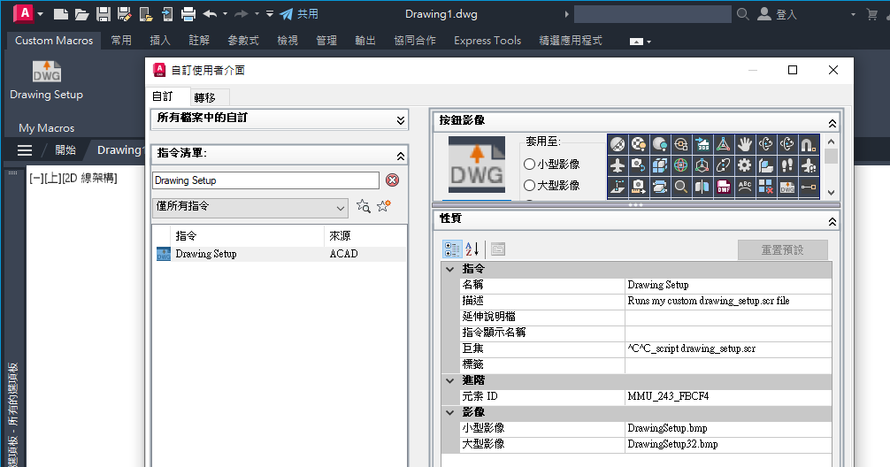Select the ABC arc text icon in grid
Image resolution: width=890 pixels, height=467 pixels.
pos(745,187)
